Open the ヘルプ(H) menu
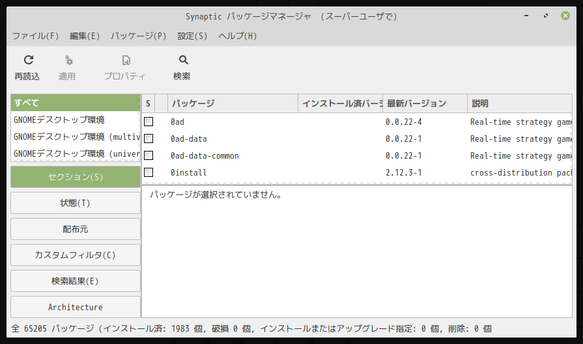This screenshot has height=344, width=583. 238,36
